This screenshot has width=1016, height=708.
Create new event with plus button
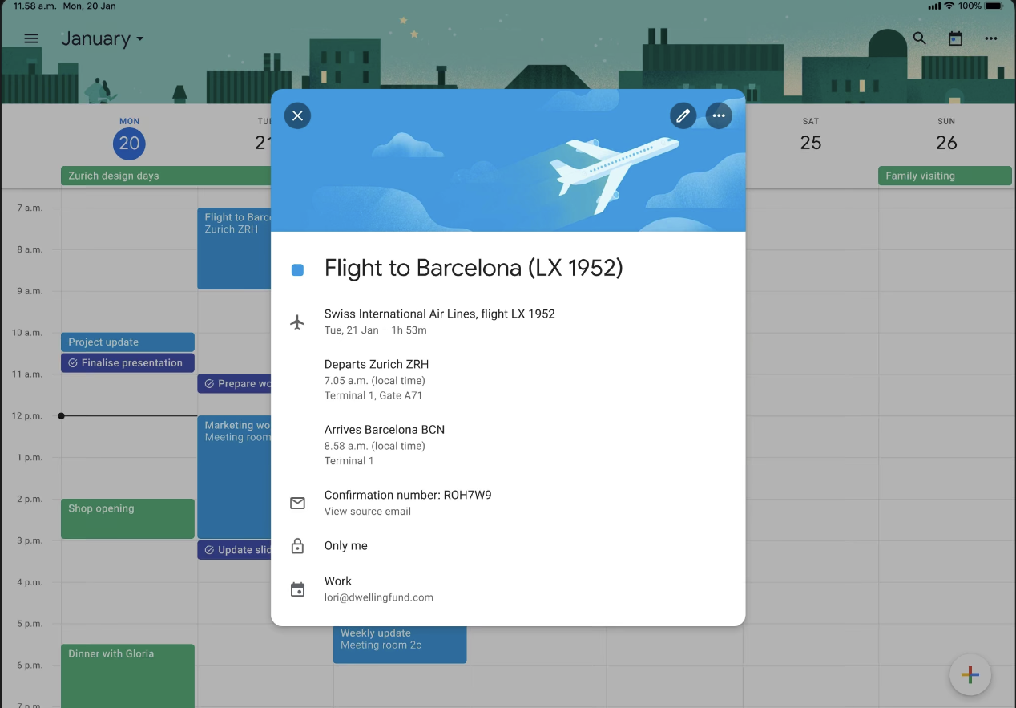(x=970, y=675)
